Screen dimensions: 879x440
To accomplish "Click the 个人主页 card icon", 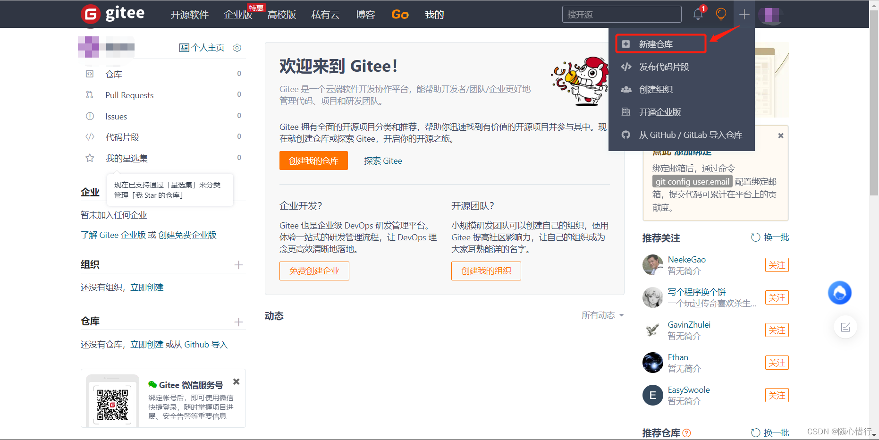I will tap(184, 48).
